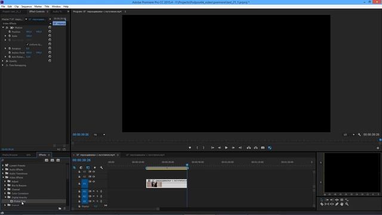
Task: Click 32-bit Color filter icon in Effects panel
Action: (53, 160)
